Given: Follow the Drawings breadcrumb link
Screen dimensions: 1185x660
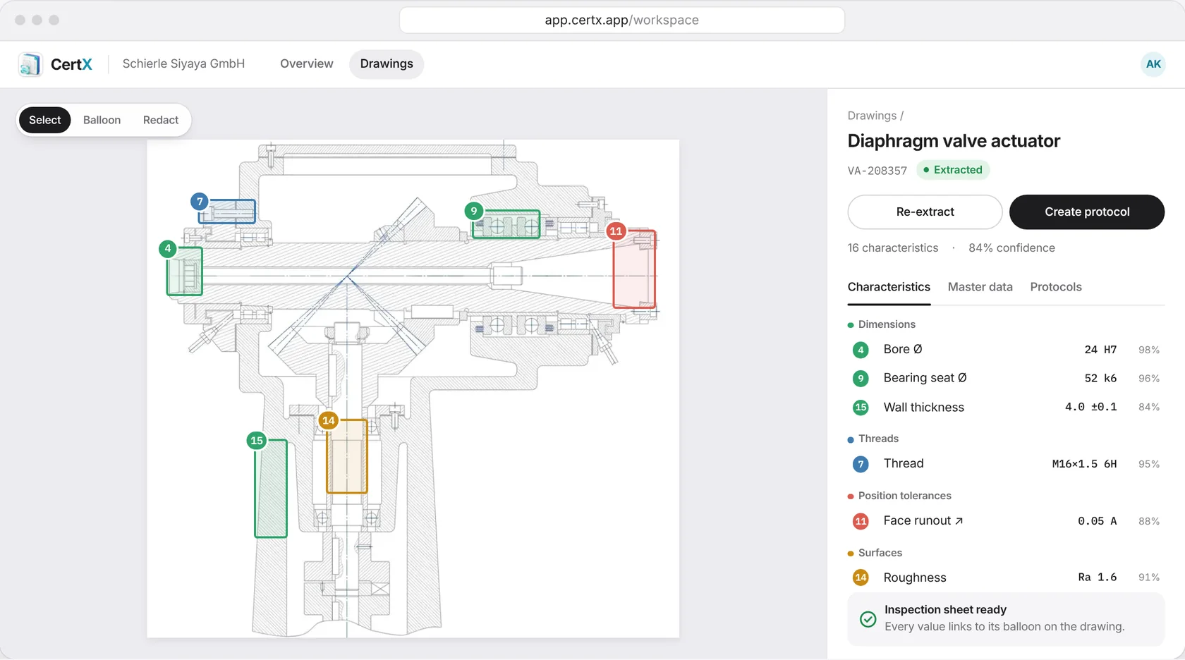Looking at the screenshot, I should tap(872, 116).
